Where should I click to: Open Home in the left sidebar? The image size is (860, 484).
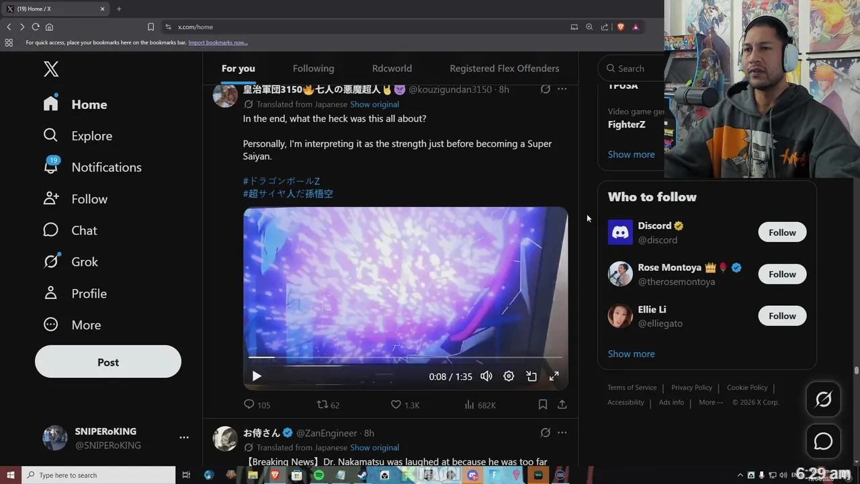[x=75, y=104]
